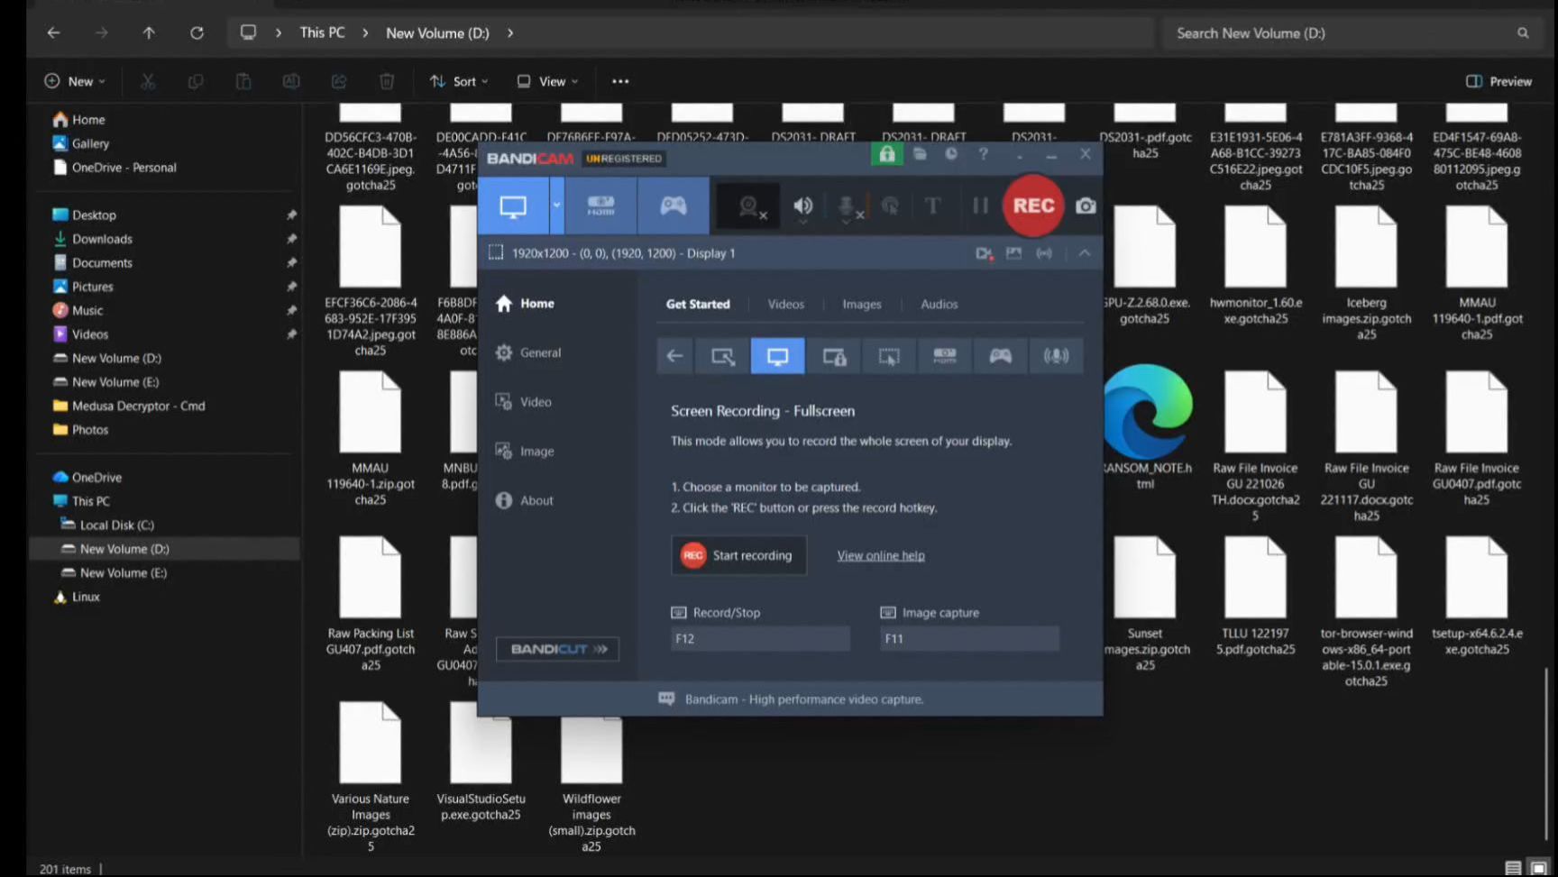Click the Pause recording icon
The width and height of the screenshot is (1558, 877).
980,206
